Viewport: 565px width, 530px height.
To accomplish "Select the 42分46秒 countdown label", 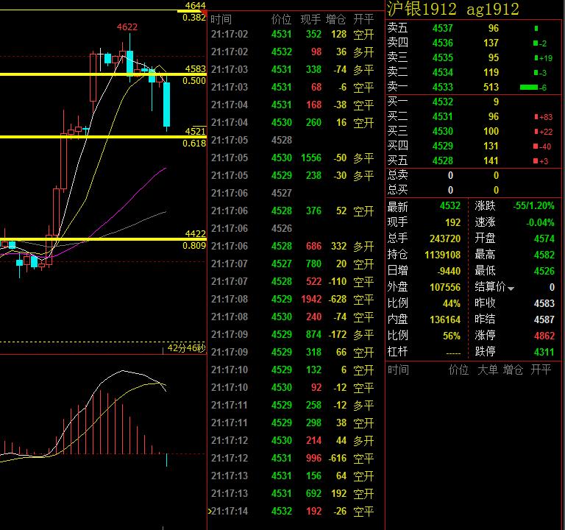I will (186, 348).
